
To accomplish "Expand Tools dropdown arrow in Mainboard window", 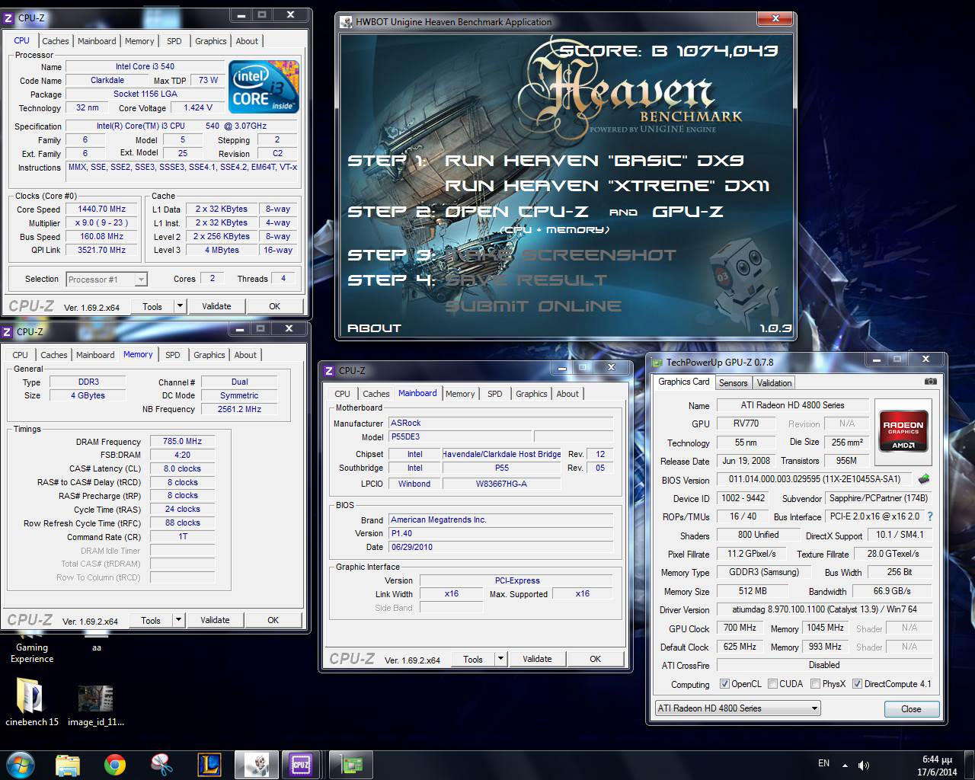I will tap(500, 659).
